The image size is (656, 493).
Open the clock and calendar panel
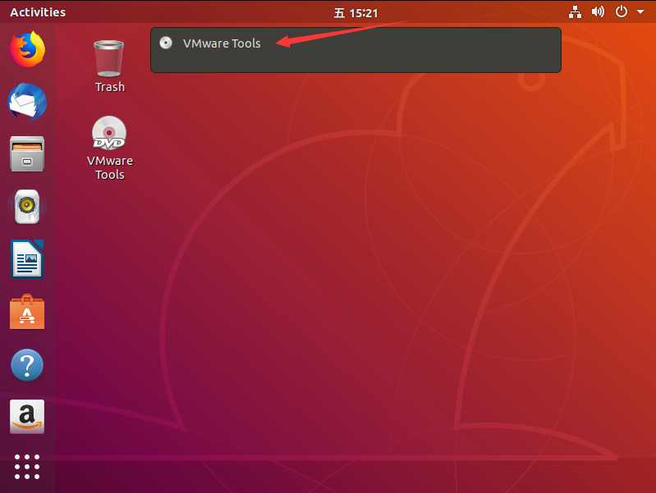(356, 13)
